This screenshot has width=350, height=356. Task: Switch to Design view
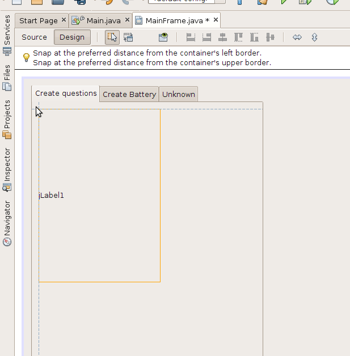click(72, 37)
